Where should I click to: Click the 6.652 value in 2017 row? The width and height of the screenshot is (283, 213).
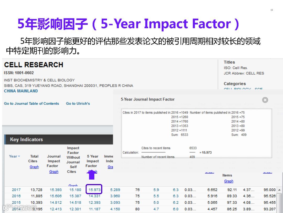212,190
